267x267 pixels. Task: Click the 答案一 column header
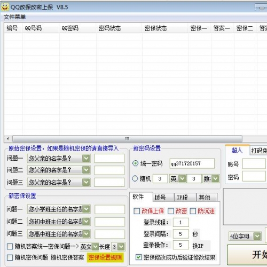(223, 28)
